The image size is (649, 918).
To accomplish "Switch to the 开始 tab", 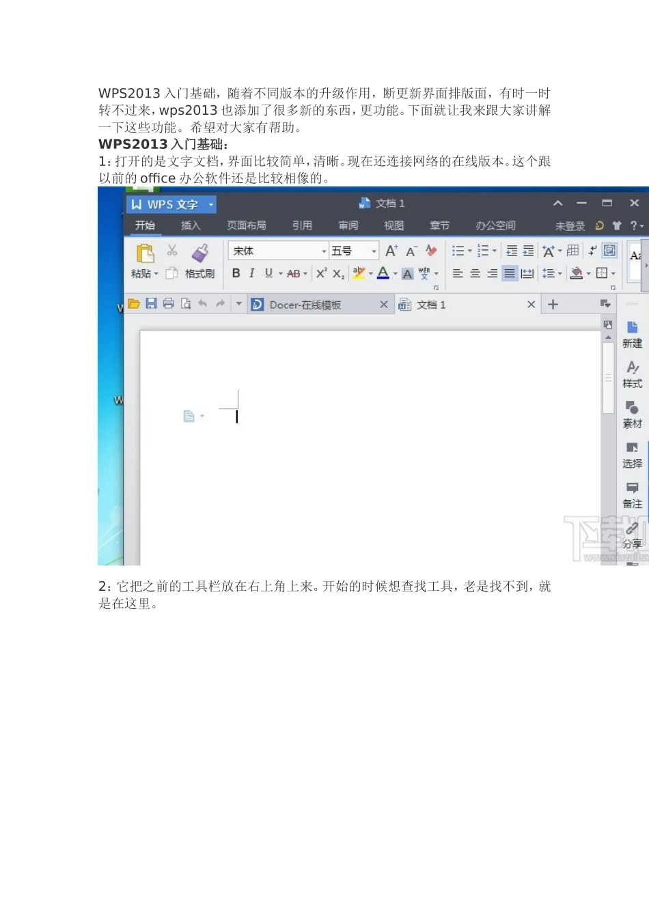I will (x=145, y=225).
